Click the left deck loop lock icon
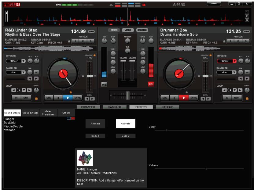 (x=36, y=98)
